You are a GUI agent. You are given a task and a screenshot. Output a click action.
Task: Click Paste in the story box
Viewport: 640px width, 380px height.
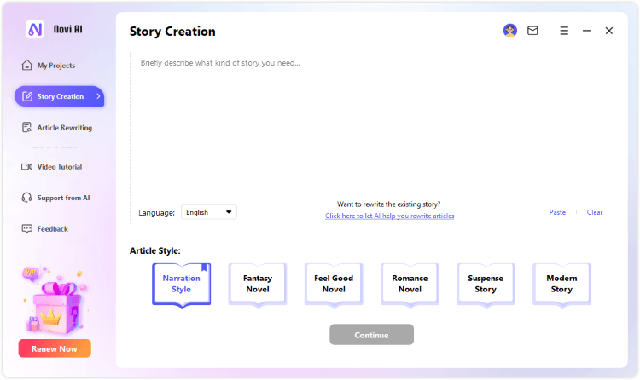[x=557, y=212]
